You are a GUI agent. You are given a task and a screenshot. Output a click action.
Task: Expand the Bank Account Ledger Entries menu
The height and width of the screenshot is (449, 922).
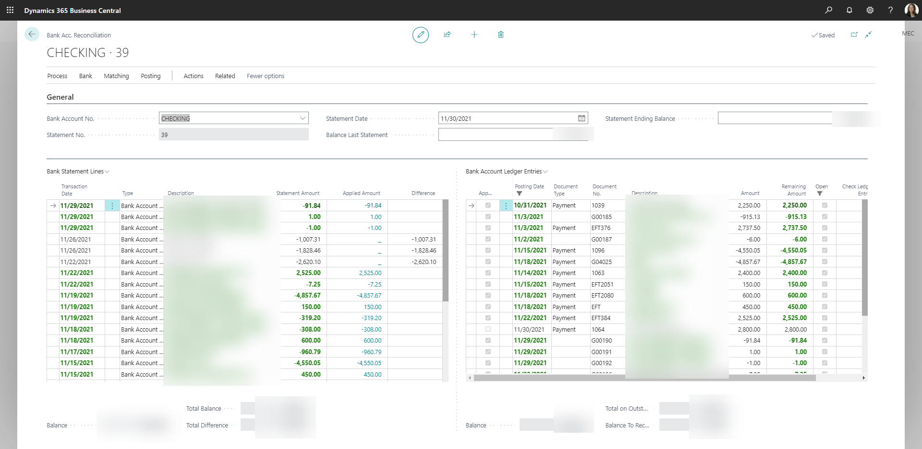[x=507, y=172]
